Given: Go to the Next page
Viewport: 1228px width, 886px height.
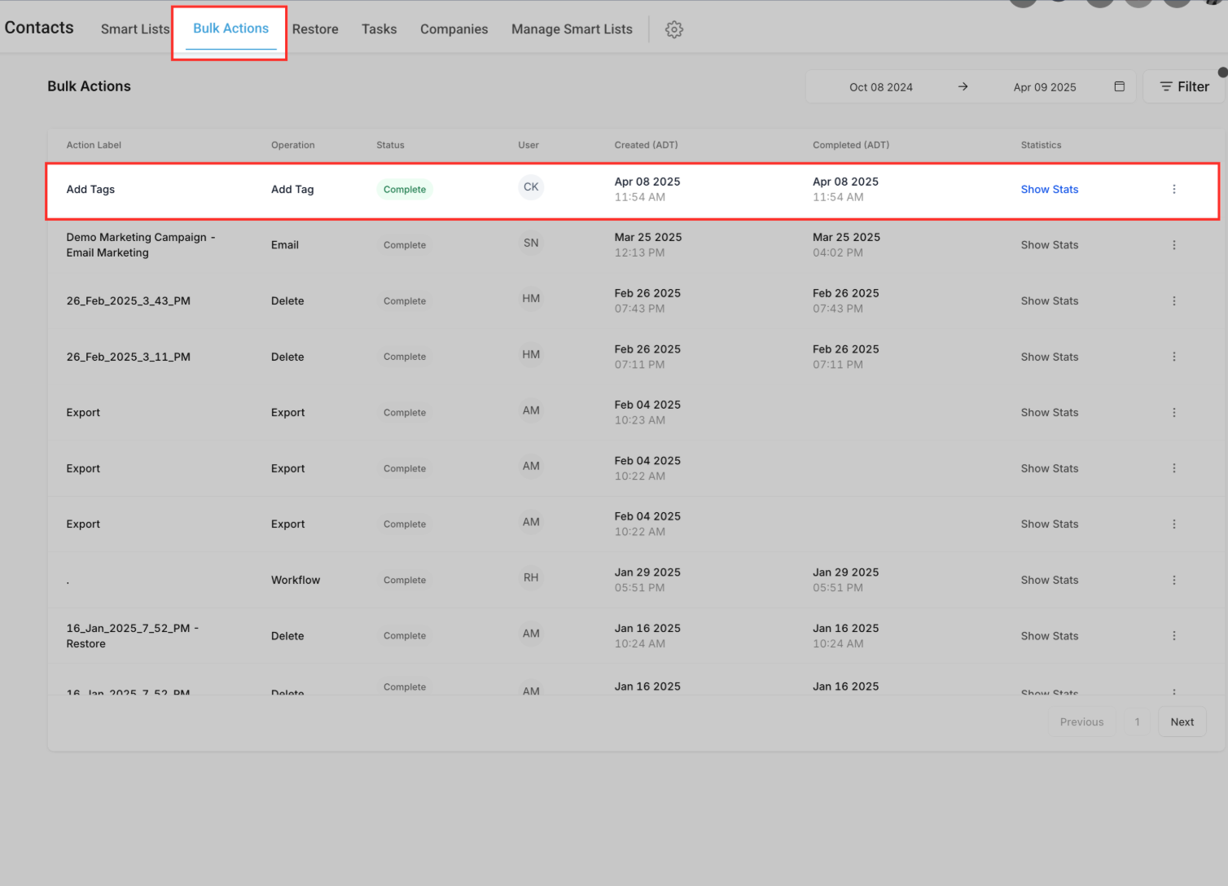Looking at the screenshot, I should 1182,722.
